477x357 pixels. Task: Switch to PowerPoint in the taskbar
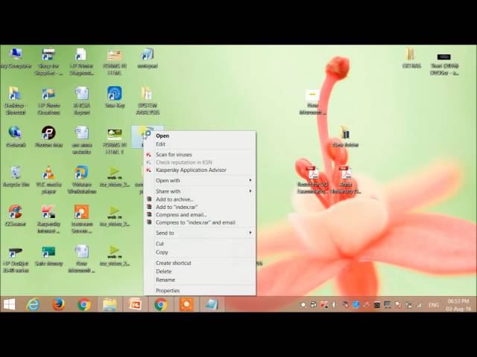(x=135, y=304)
